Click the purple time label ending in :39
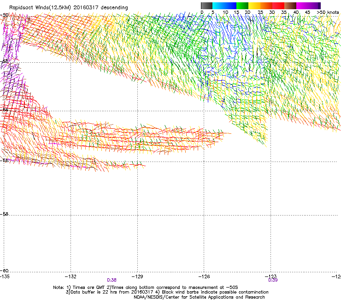The image size is (341, 300). click(x=273, y=280)
